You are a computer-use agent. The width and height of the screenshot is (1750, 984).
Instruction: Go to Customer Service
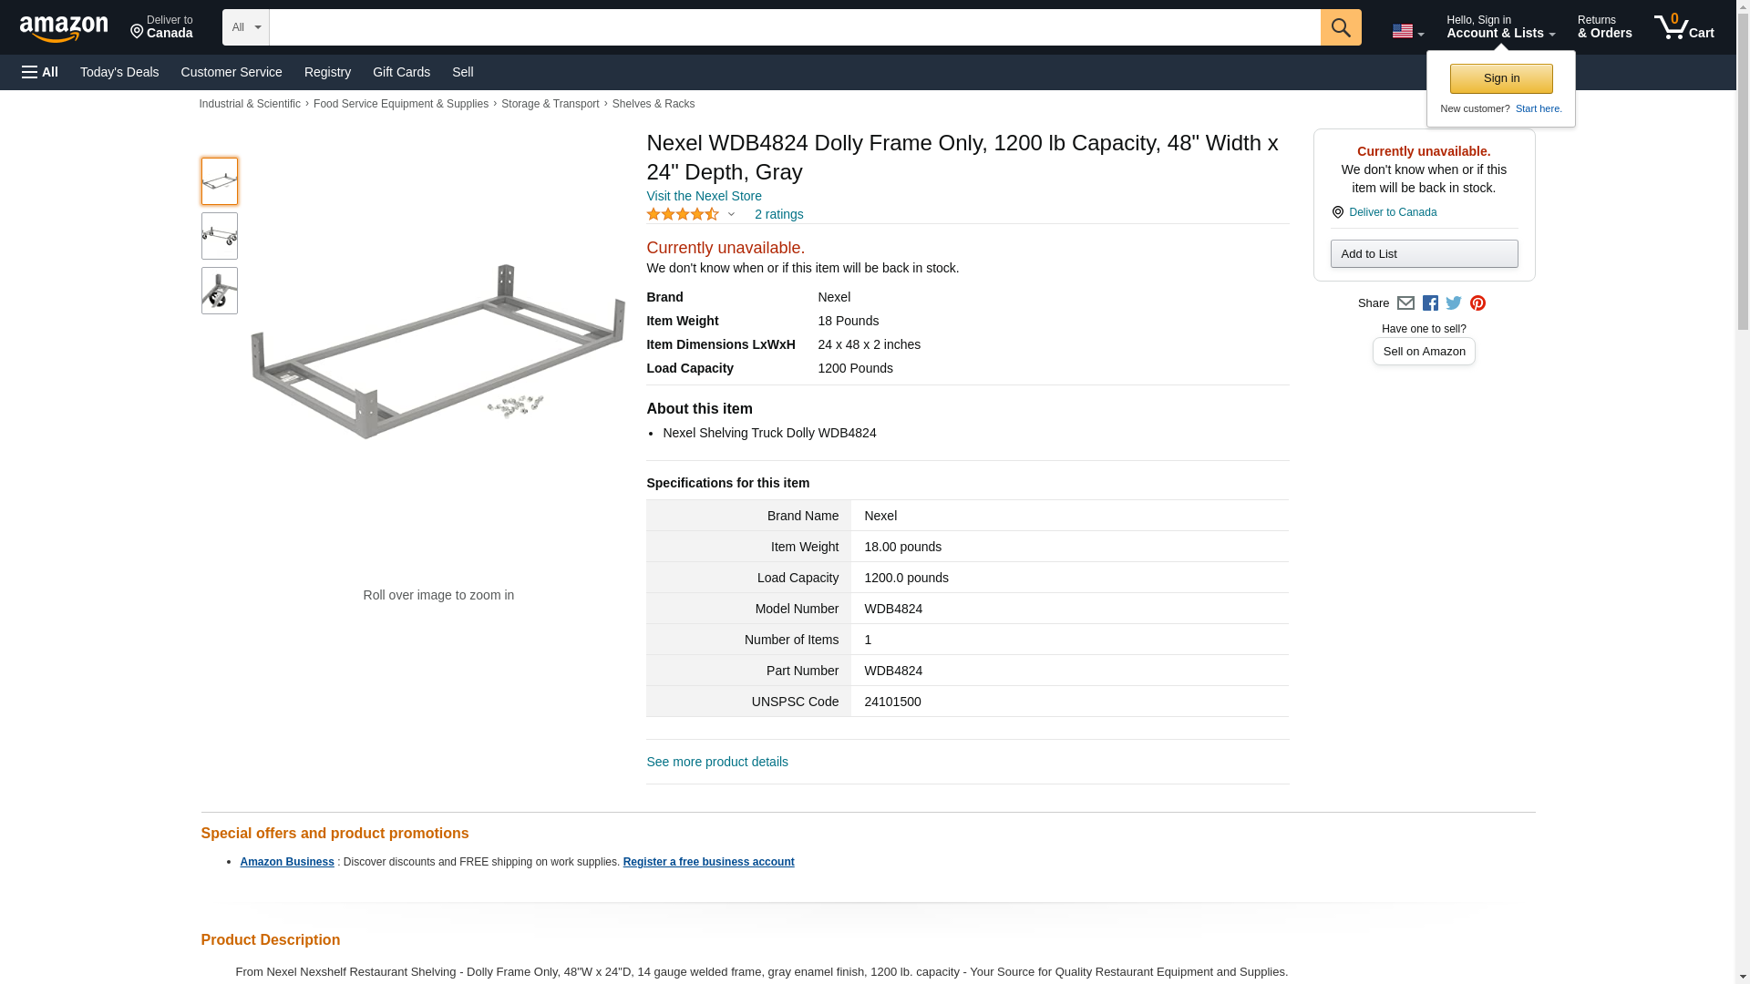(232, 72)
